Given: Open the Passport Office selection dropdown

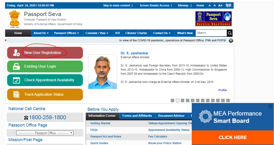Looking at the screenshot, I should [x=45, y=133].
